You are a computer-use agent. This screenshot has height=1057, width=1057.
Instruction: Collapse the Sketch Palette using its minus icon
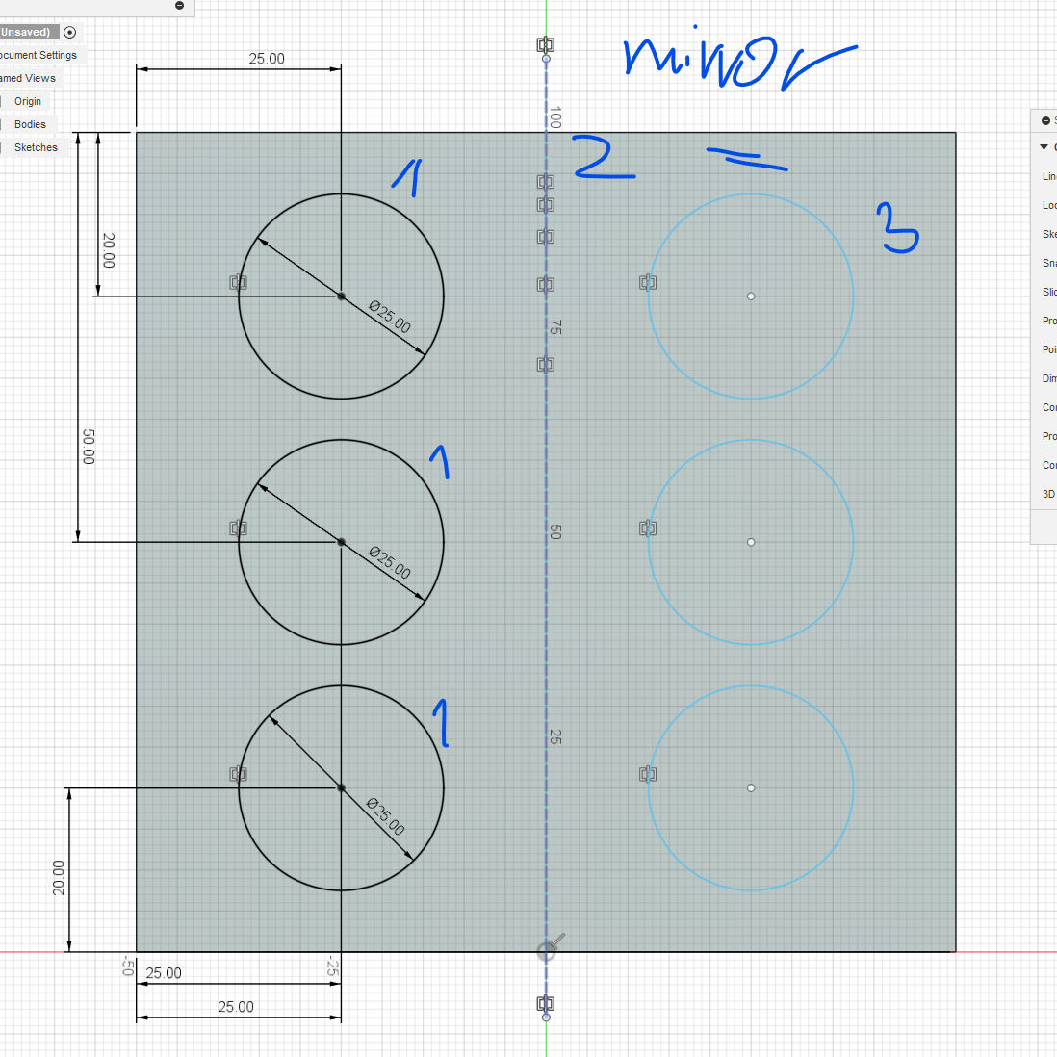(1045, 120)
